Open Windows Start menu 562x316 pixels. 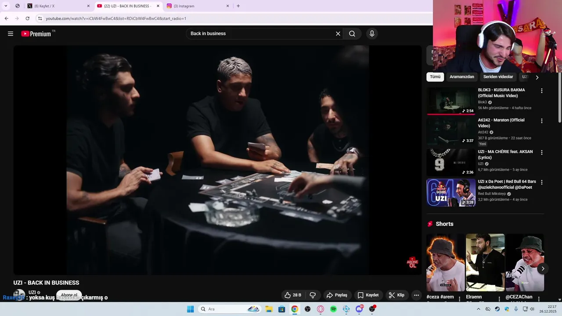191,309
